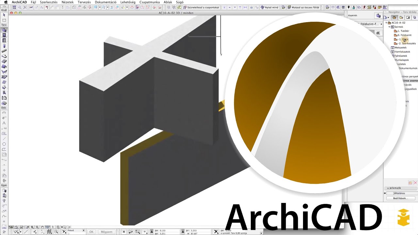Select 0. Földszint story in Navigator
This screenshot has height=235, width=418.
(403, 35)
